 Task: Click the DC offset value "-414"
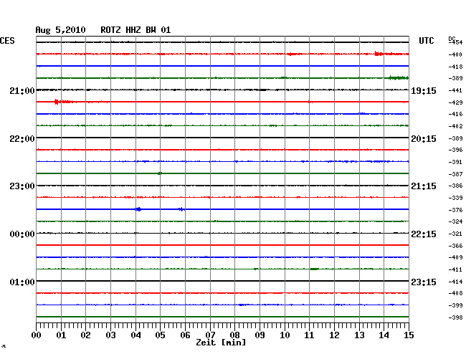click(x=455, y=282)
